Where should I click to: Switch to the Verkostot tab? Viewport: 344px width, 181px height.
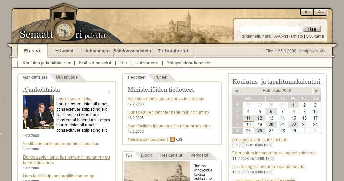point(199,155)
